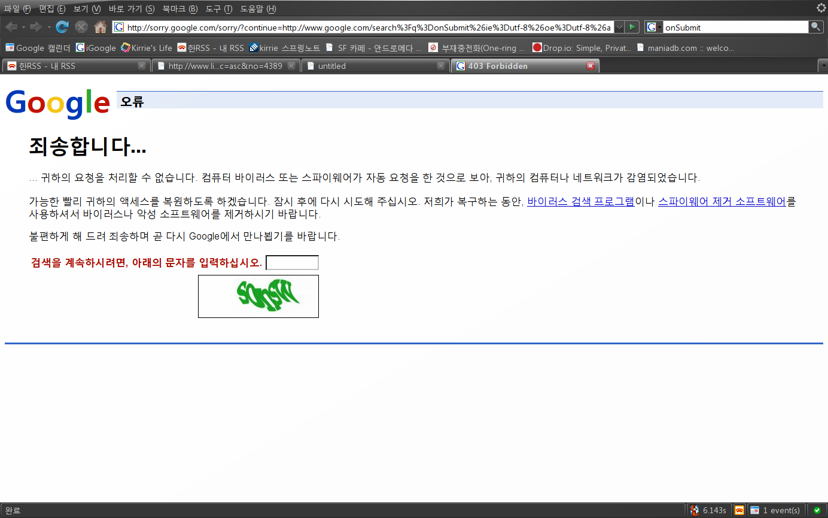Screen dimensions: 828x518
Task: Open the iGoogle bookmark
Action: pyautogui.click(x=96, y=48)
